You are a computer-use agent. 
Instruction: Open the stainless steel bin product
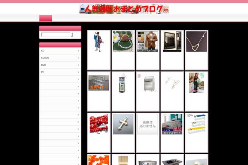(148, 83)
